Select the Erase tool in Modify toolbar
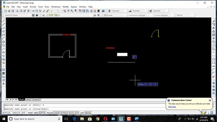 [x=214, y=21]
